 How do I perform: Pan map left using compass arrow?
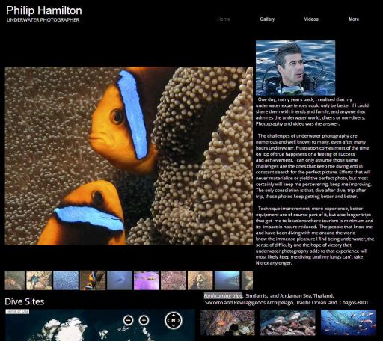coord(168,320)
